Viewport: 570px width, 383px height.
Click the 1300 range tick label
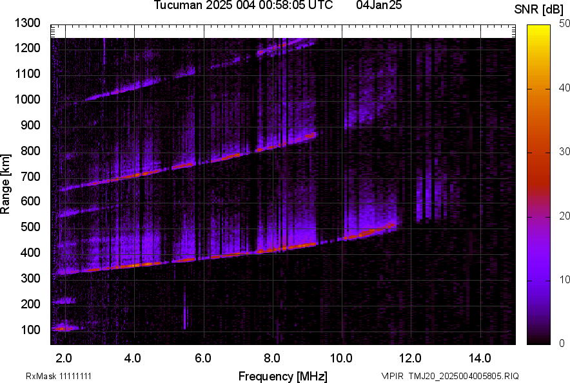(x=28, y=23)
